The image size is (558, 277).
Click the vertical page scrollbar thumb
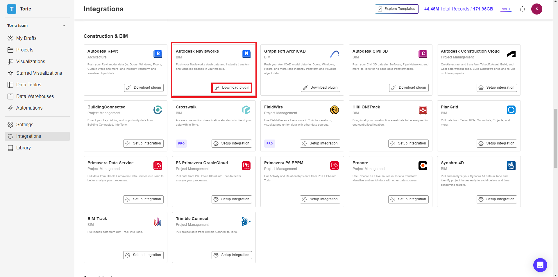pyautogui.click(x=555, y=138)
